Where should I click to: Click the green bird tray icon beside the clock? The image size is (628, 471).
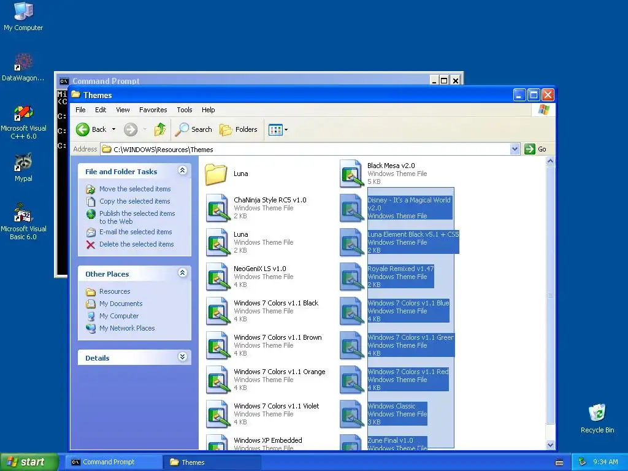tap(582, 462)
